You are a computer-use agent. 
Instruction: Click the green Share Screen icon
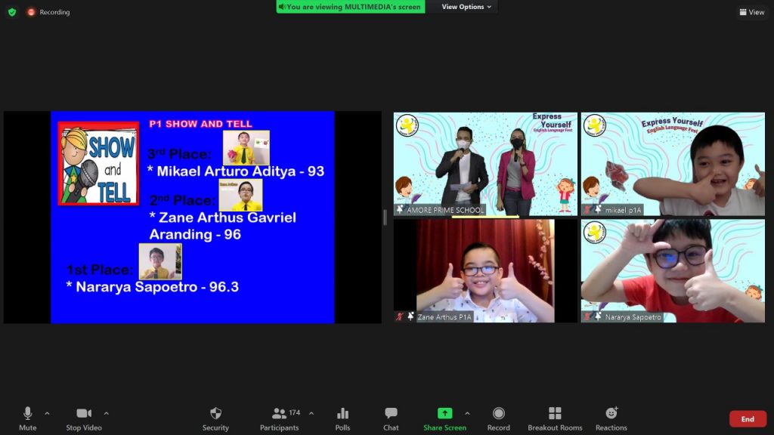pyautogui.click(x=444, y=413)
